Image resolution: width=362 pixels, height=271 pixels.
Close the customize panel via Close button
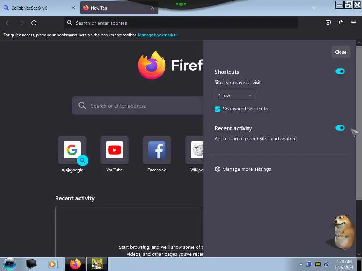coord(340,52)
